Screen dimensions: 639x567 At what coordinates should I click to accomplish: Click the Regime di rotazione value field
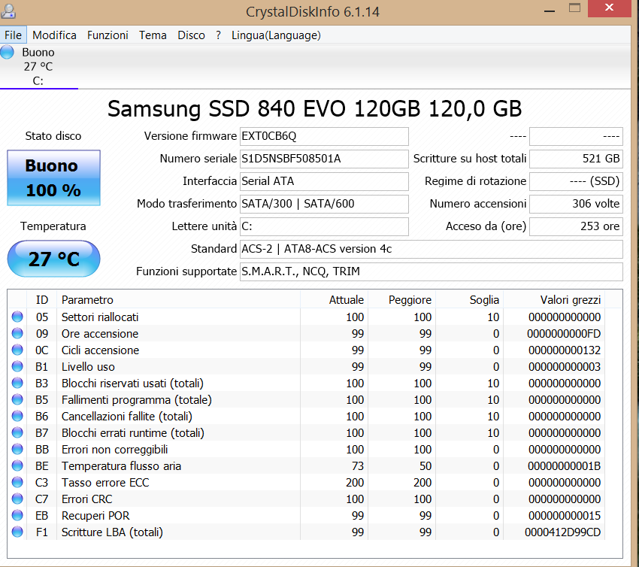click(576, 181)
